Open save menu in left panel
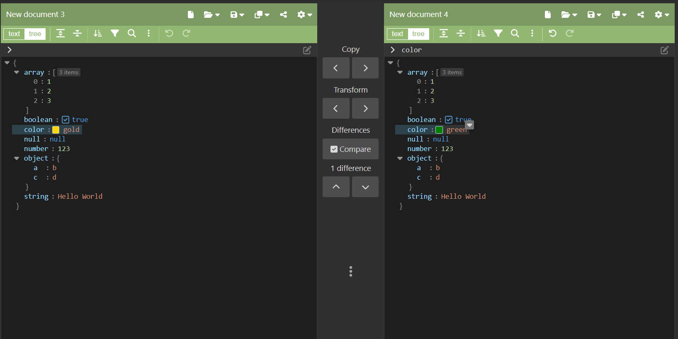This screenshot has height=339, width=678. pyautogui.click(x=237, y=15)
